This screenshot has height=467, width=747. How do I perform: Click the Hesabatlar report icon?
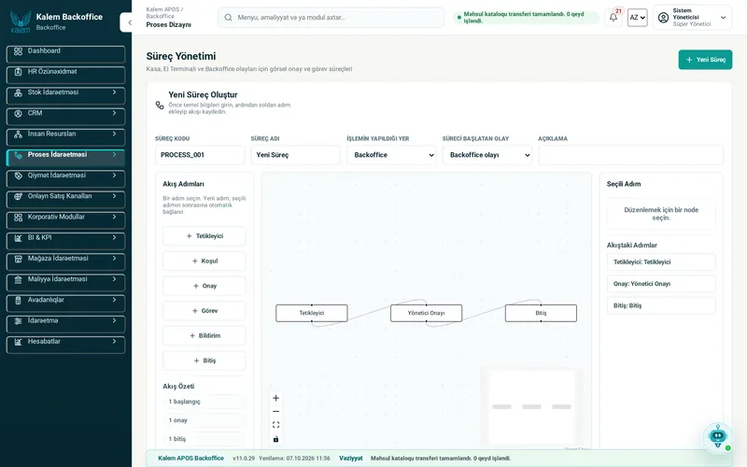click(x=18, y=342)
